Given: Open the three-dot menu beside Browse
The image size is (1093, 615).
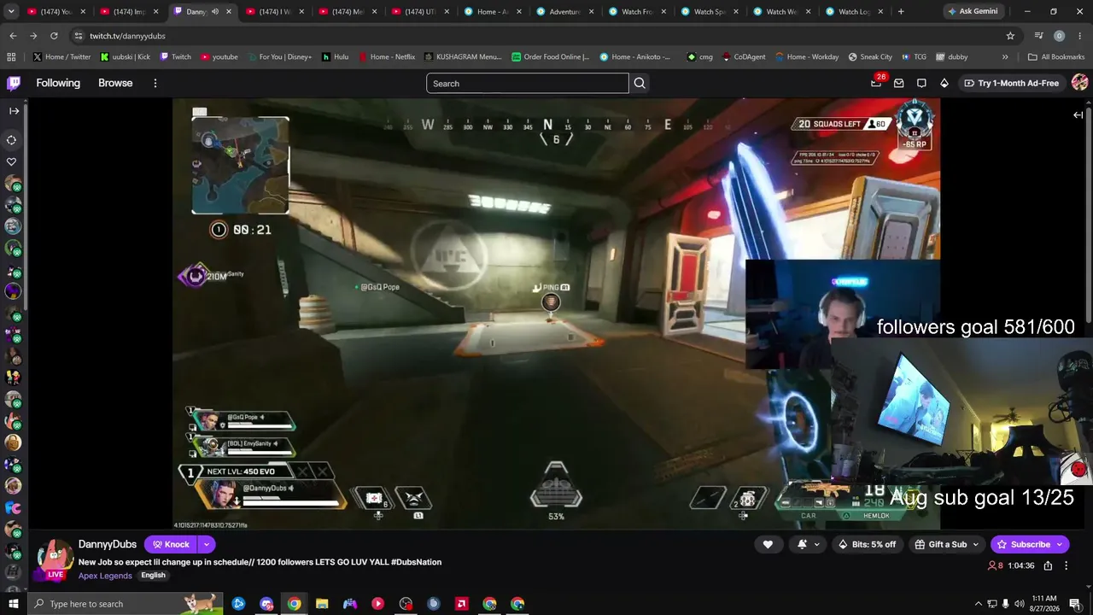Looking at the screenshot, I should (x=155, y=83).
